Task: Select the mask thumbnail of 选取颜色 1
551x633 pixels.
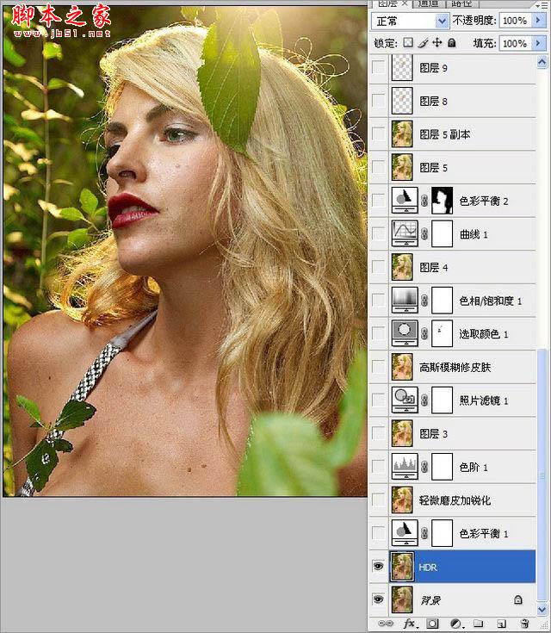Action: coord(442,333)
